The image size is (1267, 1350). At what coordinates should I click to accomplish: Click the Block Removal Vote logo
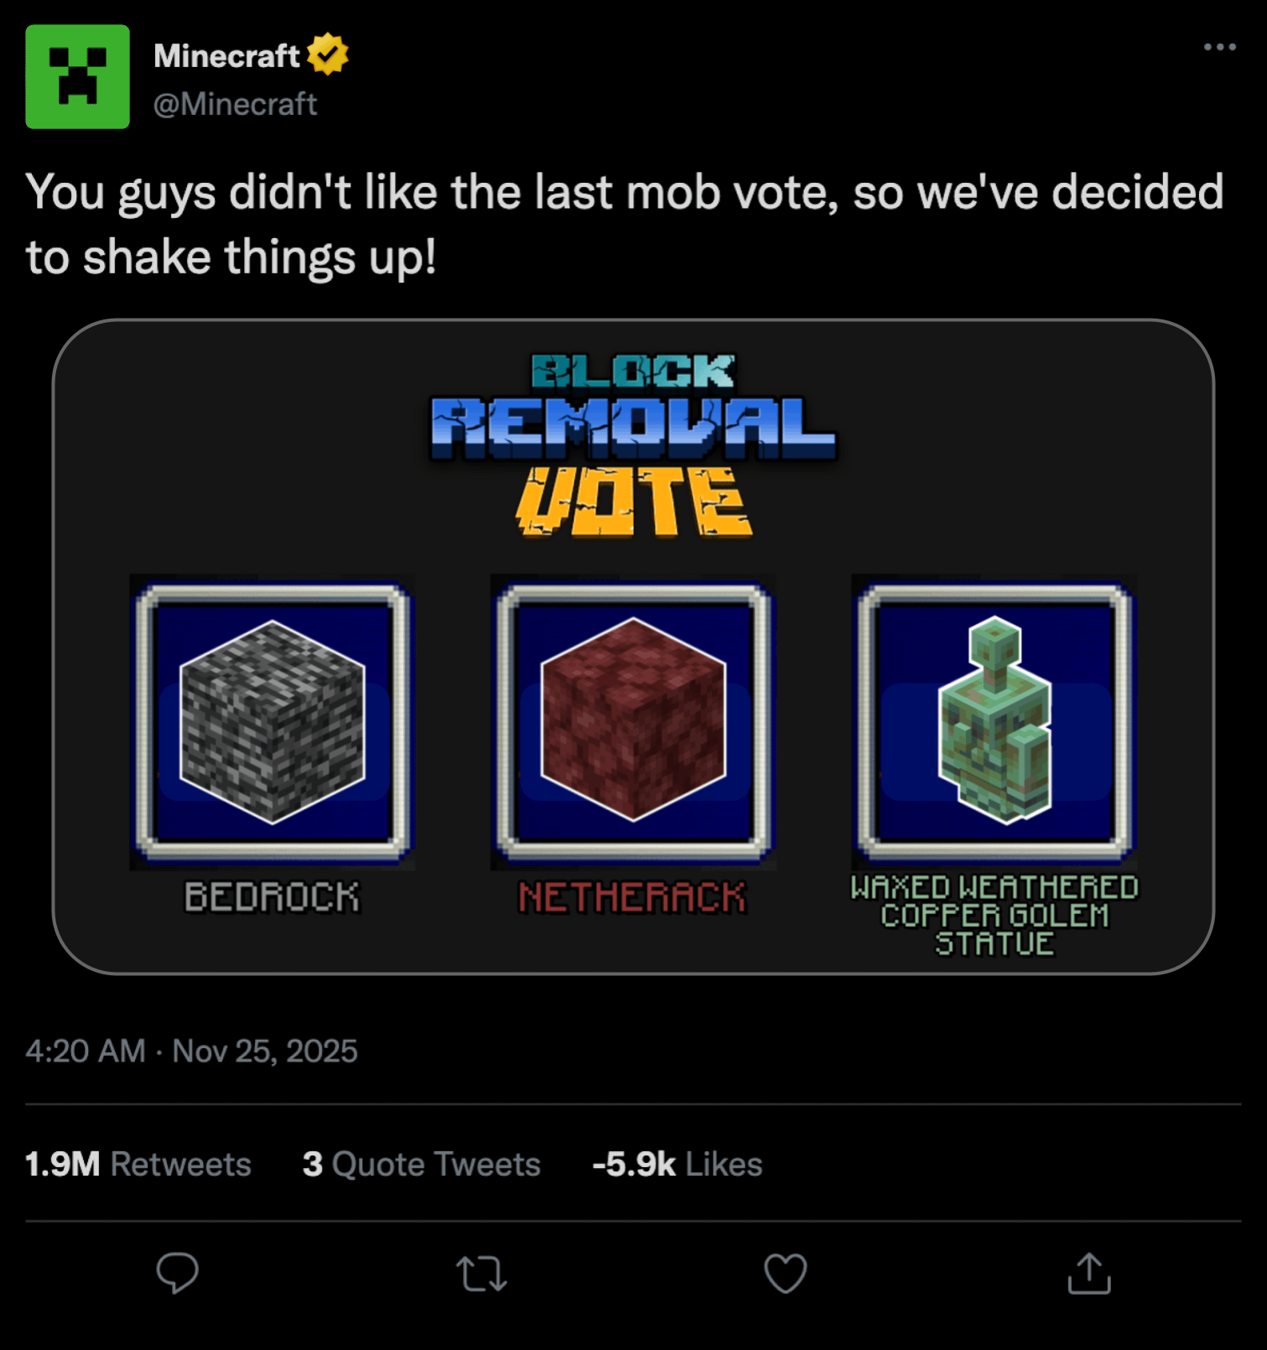click(x=633, y=444)
